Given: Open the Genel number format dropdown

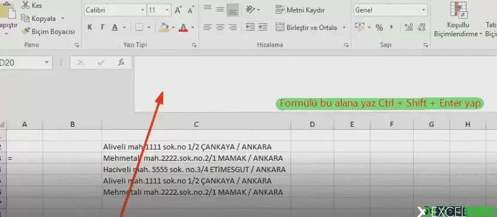Looking at the screenshot, I should [424, 10].
